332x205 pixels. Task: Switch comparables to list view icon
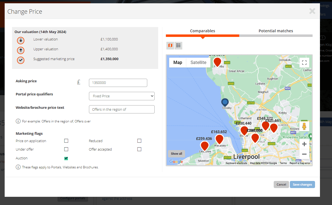click(178, 45)
